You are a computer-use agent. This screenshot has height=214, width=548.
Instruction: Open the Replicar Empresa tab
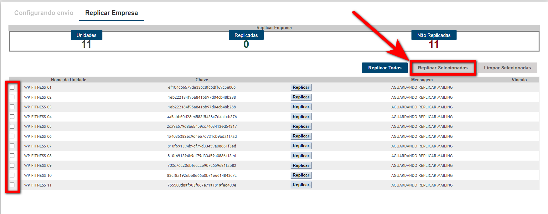tap(111, 13)
